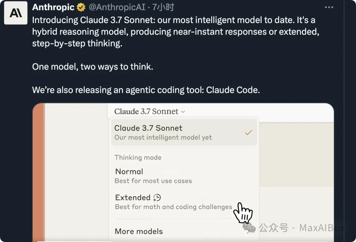Open the three-dot more options menu
Screen dimensions: 356x242
pos(329,7)
